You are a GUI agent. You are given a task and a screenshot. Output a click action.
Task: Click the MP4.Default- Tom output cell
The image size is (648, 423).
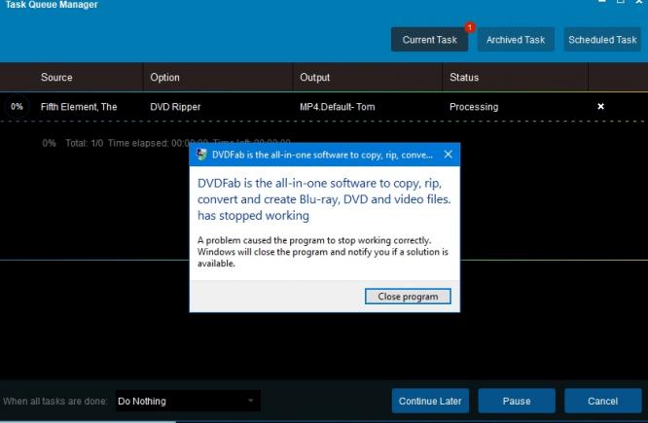[338, 107]
